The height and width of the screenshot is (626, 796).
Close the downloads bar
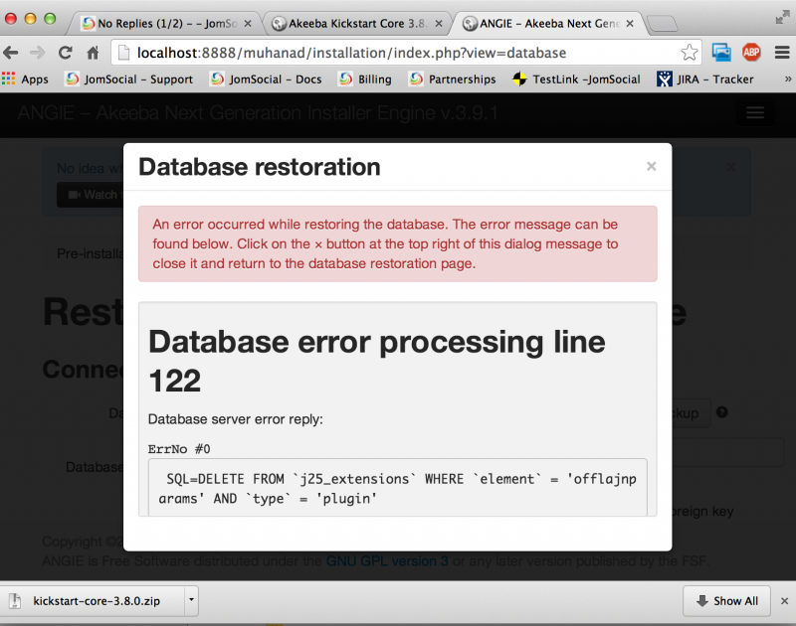point(784,600)
